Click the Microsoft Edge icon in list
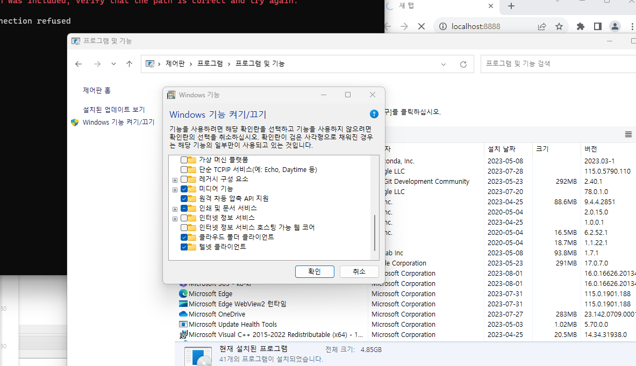This screenshot has width=636, height=366. coord(183,293)
